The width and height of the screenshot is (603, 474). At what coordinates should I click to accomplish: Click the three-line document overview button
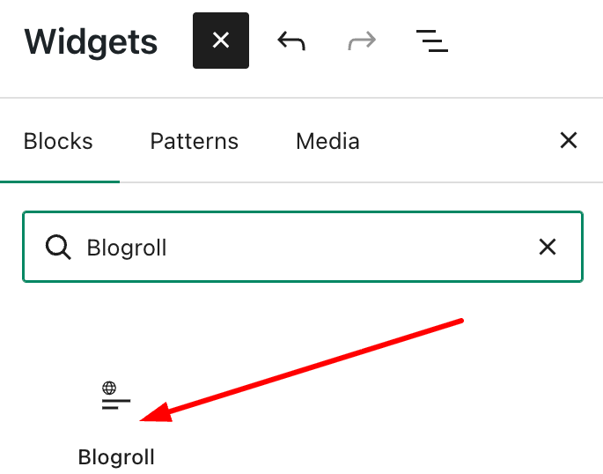click(x=431, y=41)
